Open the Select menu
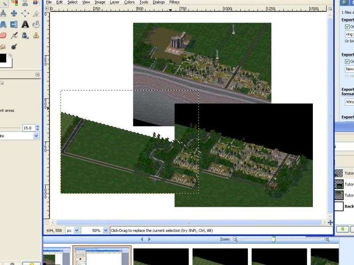354x265 pixels. 72,2
